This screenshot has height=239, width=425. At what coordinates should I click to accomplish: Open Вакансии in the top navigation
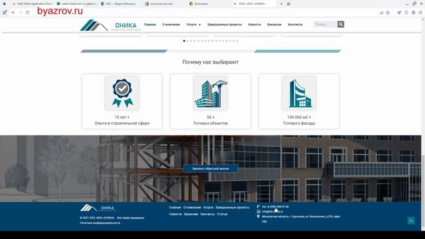[274, 25]
